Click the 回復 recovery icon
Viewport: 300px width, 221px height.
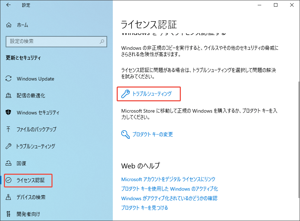pos(8,163)
